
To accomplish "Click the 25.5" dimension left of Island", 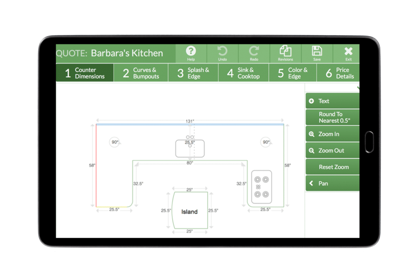I will [x=166, y=210].
